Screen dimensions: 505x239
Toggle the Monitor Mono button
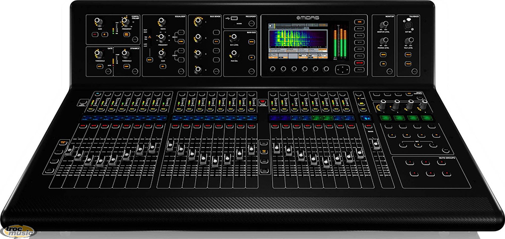[x=383, y=54]
